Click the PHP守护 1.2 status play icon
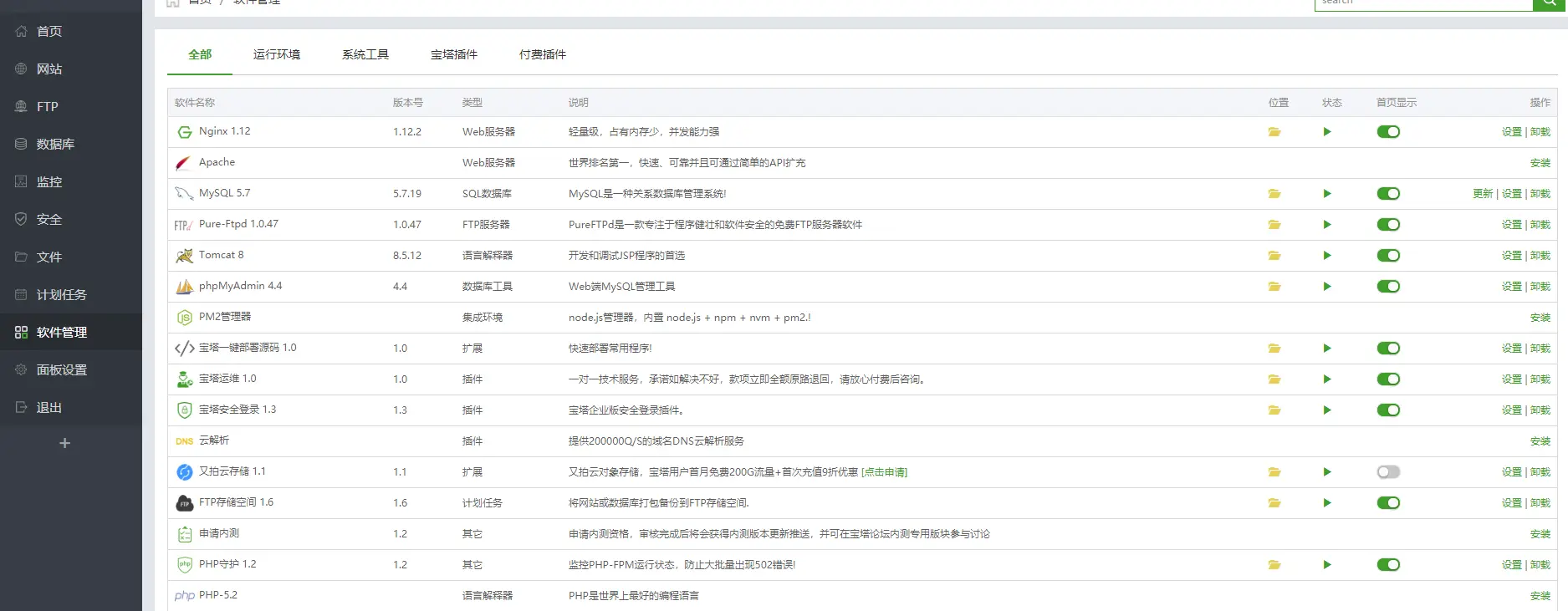1568x611 pixels. click(x=1327, y=565)
